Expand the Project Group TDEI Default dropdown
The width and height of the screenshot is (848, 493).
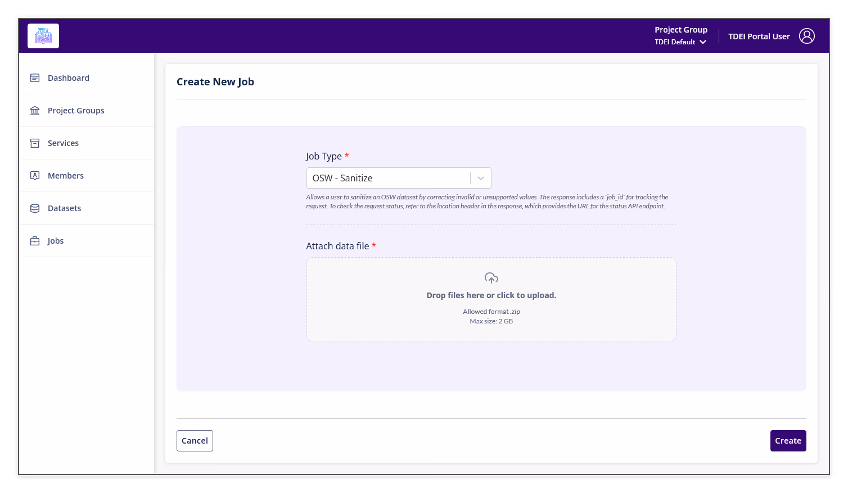click(680, 36)
